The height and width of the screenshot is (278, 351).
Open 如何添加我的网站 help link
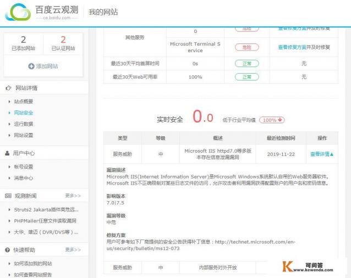pyautogui.click(x=33, y=264)
